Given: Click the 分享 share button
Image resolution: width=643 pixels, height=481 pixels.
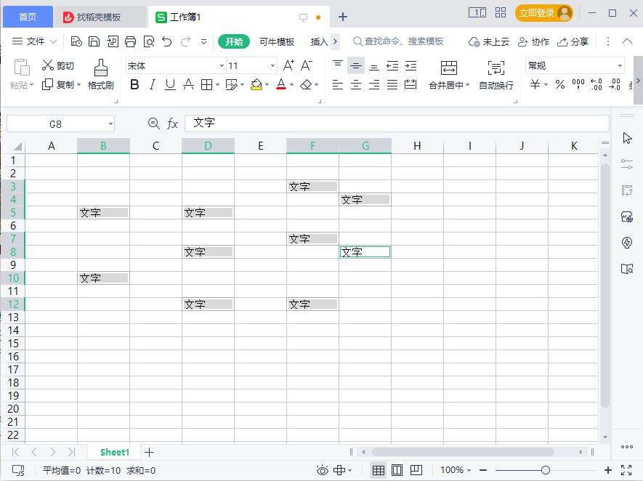Looking at the screenshot, I should click(573, 41).
